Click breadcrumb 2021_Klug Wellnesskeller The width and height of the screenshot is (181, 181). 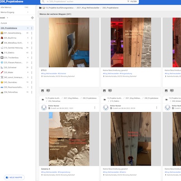[x=88, y=8]
